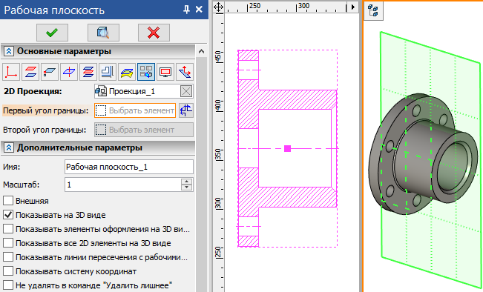Click the magenta center node in drawing
This screenshot has height=292, width=483.
click(287, 149)
